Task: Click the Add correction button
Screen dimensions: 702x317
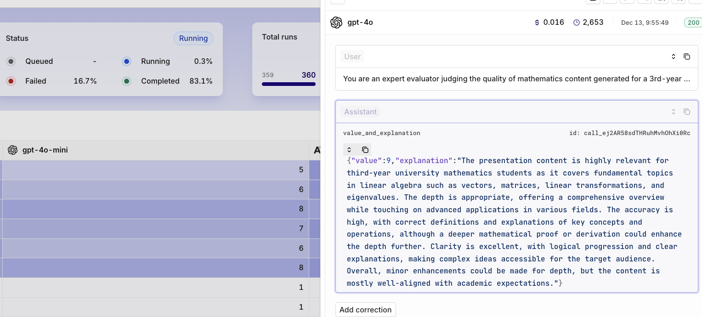Action: 365,310
